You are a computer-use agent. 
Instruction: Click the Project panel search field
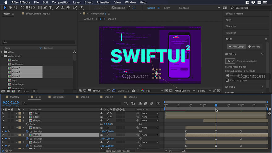[x=39, y=42]
